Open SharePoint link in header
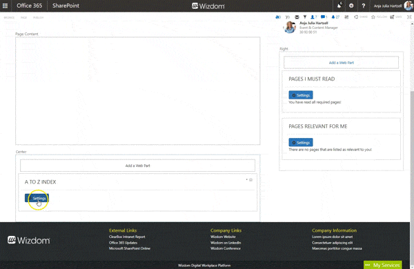This screenshot has width=414, height=269. [66, 6]
